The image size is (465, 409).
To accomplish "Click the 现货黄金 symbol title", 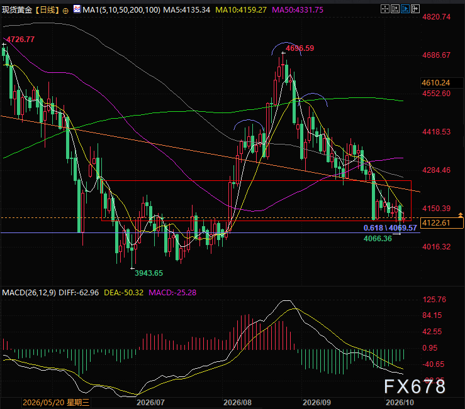I will pos(17,10).
